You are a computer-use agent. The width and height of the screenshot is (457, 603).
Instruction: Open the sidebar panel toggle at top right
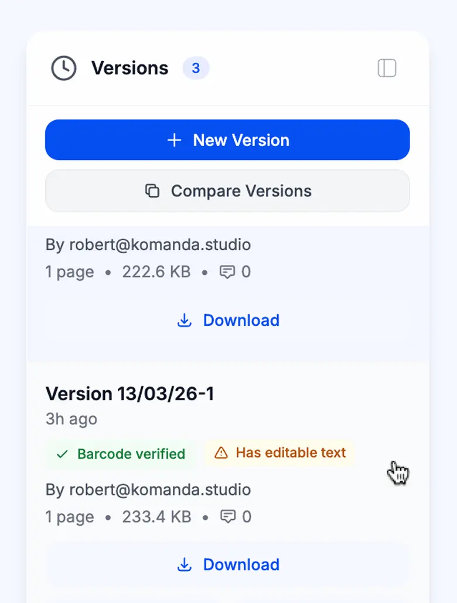(x=387, y=68)
